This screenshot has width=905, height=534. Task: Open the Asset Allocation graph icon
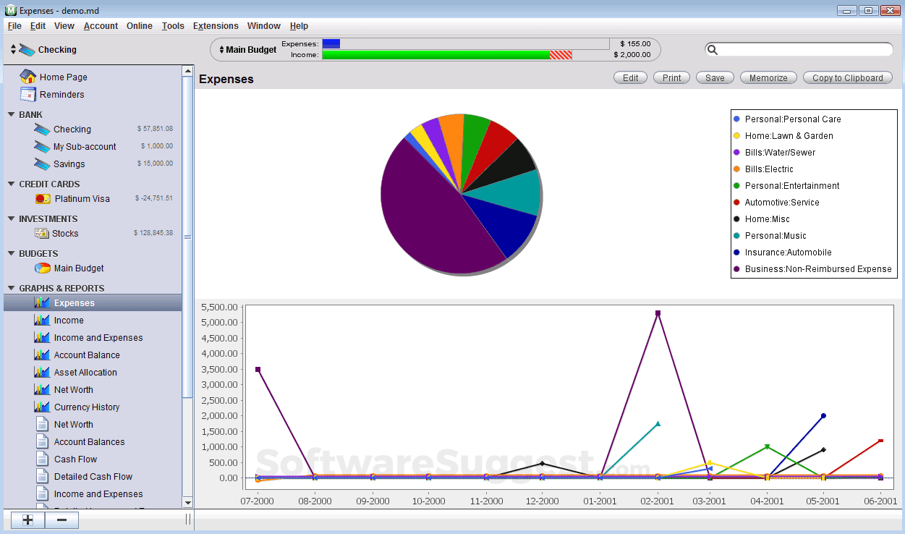click(42, 372)
